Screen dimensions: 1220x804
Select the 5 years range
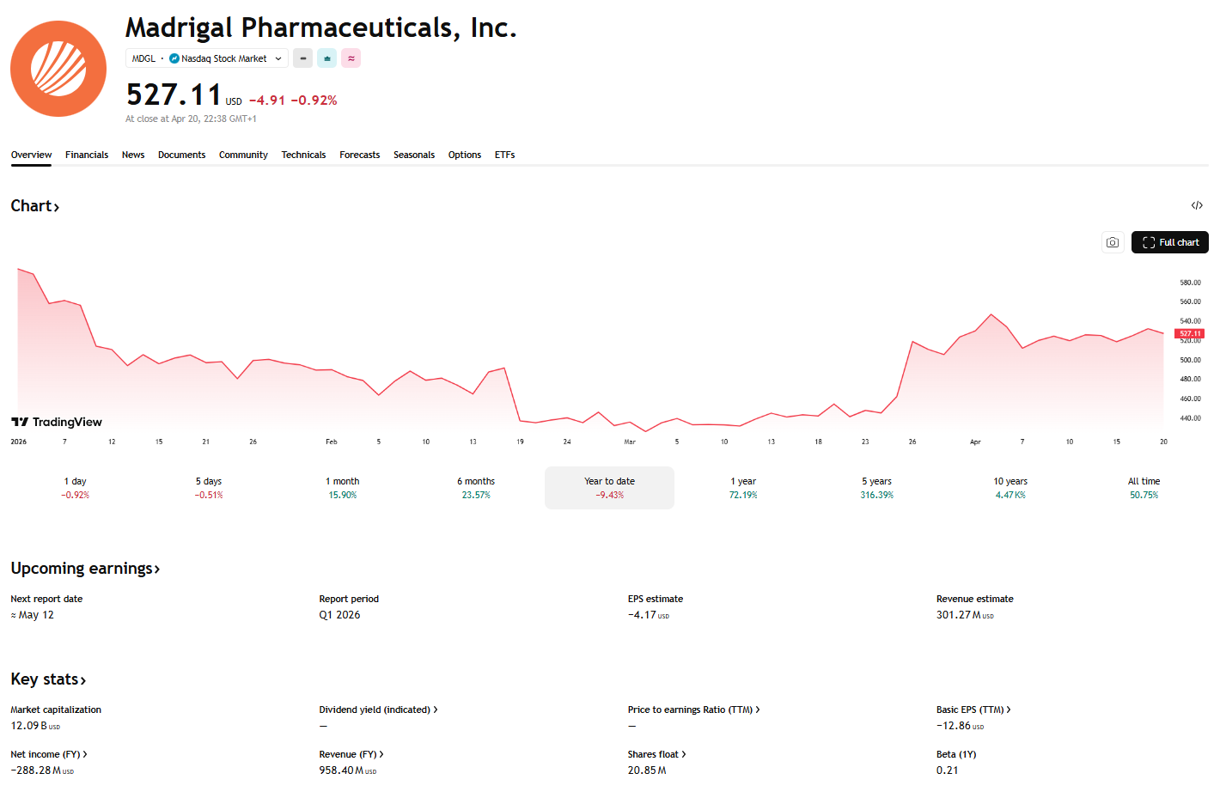[x=876, y=488]
